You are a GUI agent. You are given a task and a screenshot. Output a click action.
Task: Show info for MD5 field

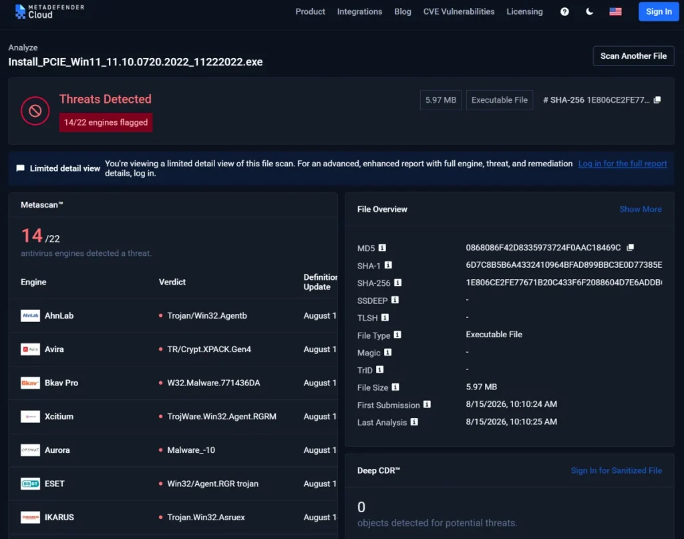(382, 248)
